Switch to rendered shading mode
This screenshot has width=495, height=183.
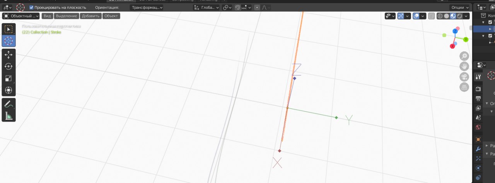coord(459,16)
